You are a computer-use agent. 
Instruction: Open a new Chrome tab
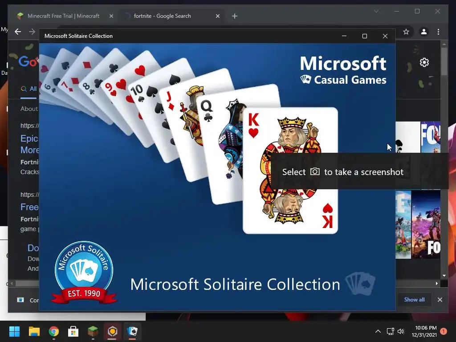coord(235,16)
